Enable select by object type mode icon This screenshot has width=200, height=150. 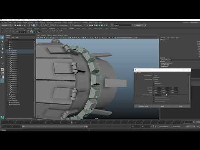34,25
